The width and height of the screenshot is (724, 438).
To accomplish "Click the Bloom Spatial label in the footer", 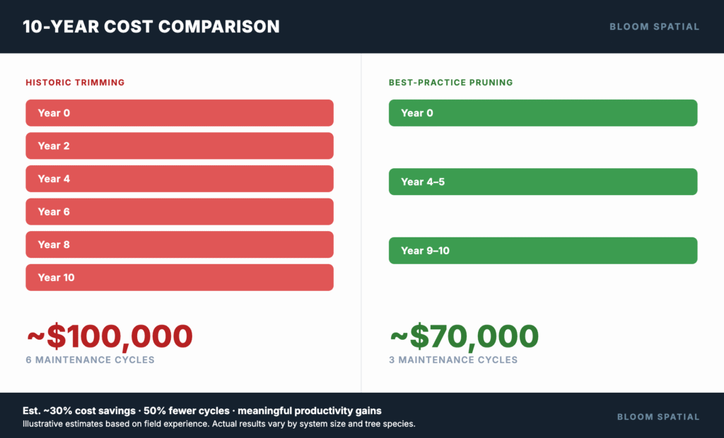I will pyautogui.click(x=658, y=417).
